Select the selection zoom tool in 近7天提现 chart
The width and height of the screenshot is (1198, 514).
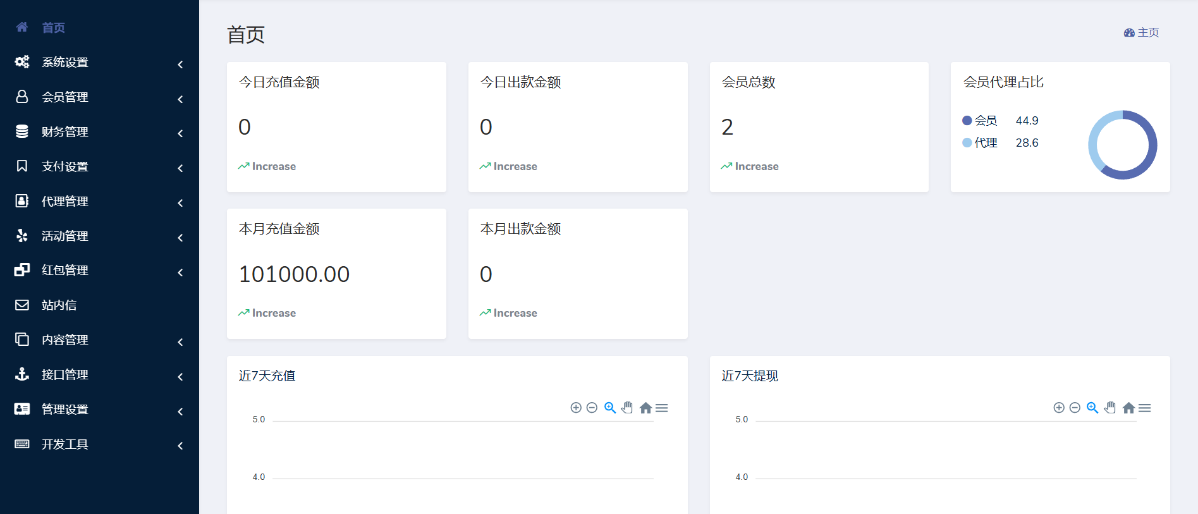click(1092, 408)
